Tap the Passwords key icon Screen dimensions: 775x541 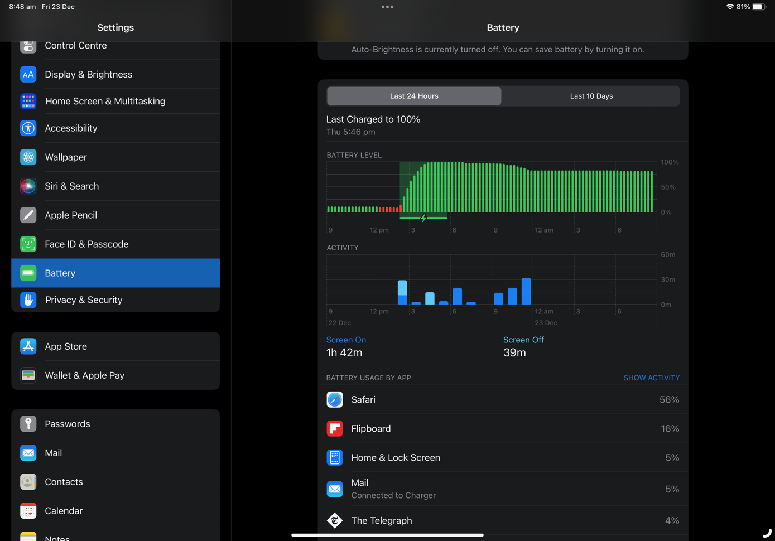coord(28,424)
